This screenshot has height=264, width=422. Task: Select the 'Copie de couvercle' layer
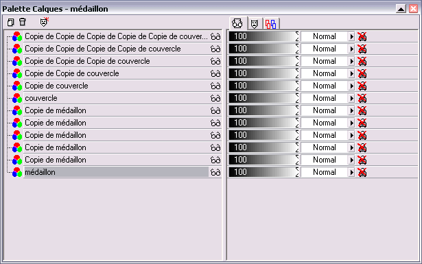tap(56, 86)
